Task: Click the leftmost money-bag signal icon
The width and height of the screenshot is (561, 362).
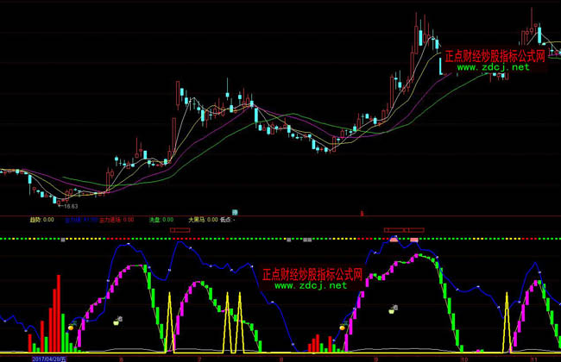Action: [117, 321]
